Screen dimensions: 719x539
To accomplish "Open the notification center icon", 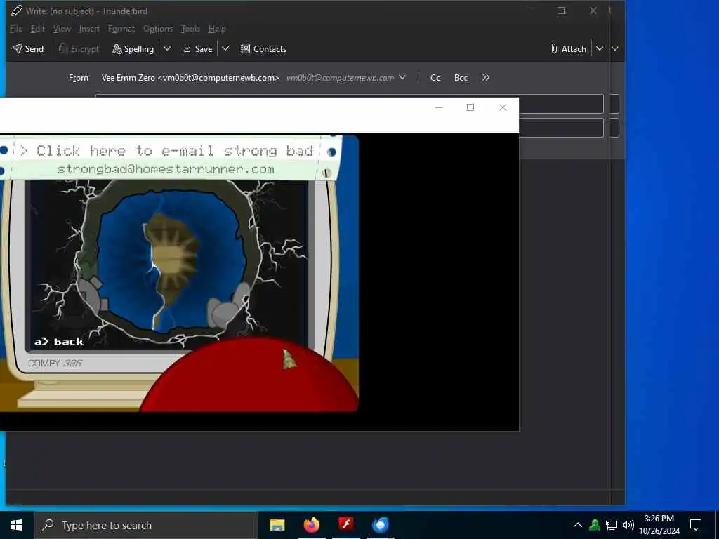I will pyautogui.click(x=696, y=525).
